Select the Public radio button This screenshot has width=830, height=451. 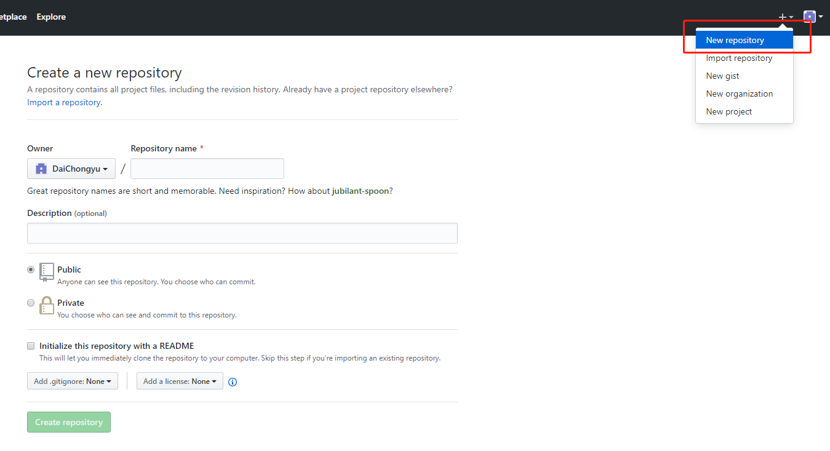[31, 269]
